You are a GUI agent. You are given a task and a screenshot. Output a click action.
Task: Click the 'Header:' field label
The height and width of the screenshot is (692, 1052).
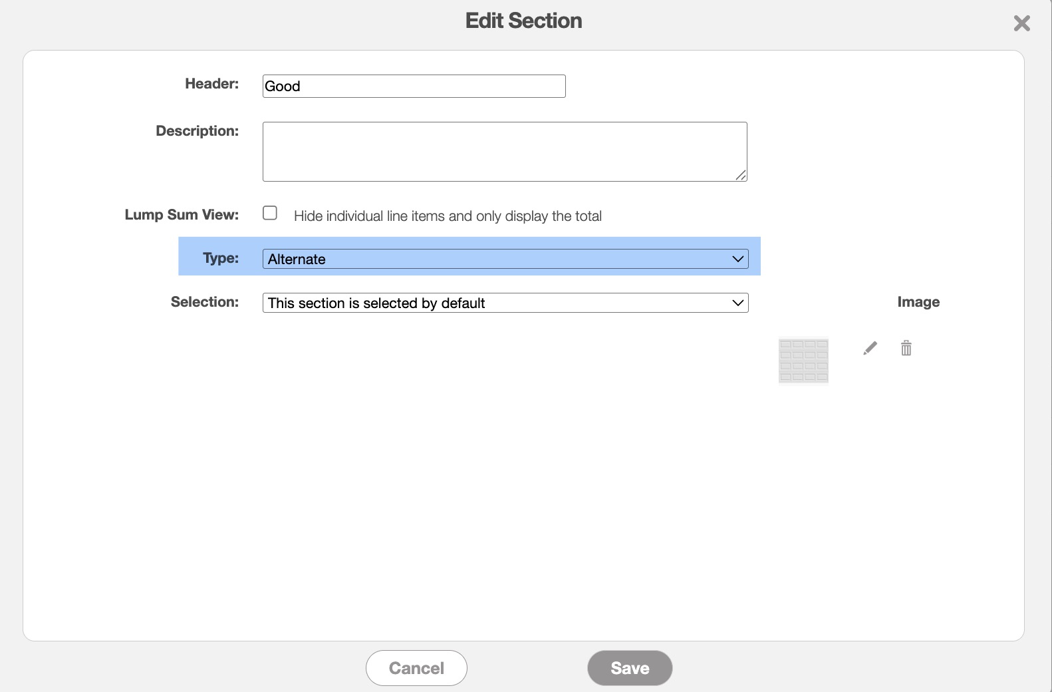(x=211, y=84)
